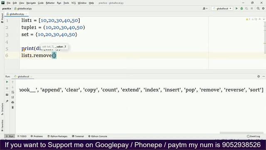Click the 'append' entry in console output
The width and height of the screenshot is (266, 150).
(51, 90)
